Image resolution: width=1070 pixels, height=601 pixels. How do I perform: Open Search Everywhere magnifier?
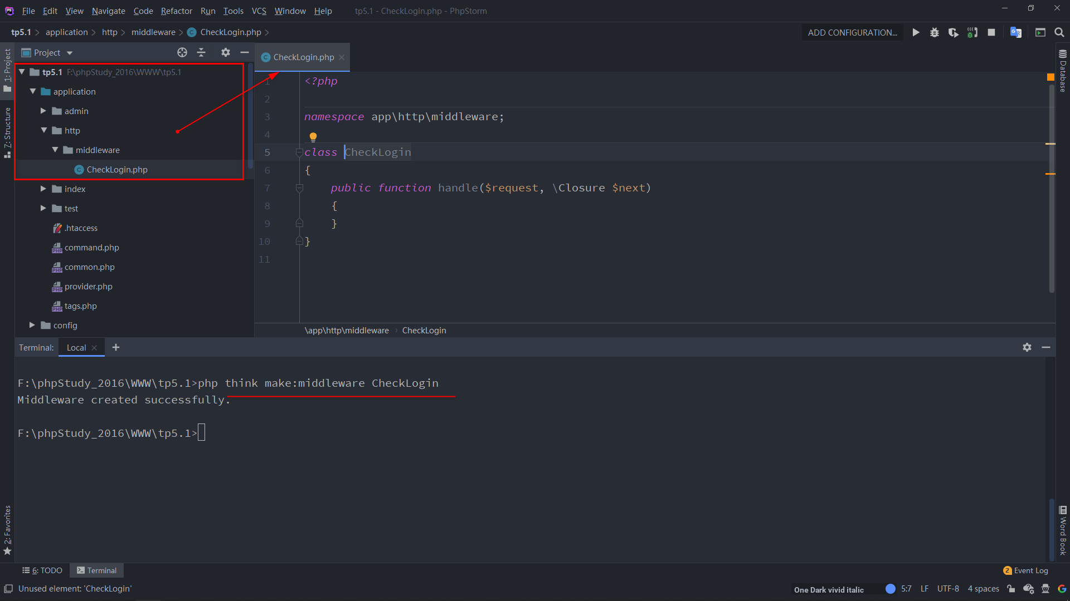(x=1059, y=32)
